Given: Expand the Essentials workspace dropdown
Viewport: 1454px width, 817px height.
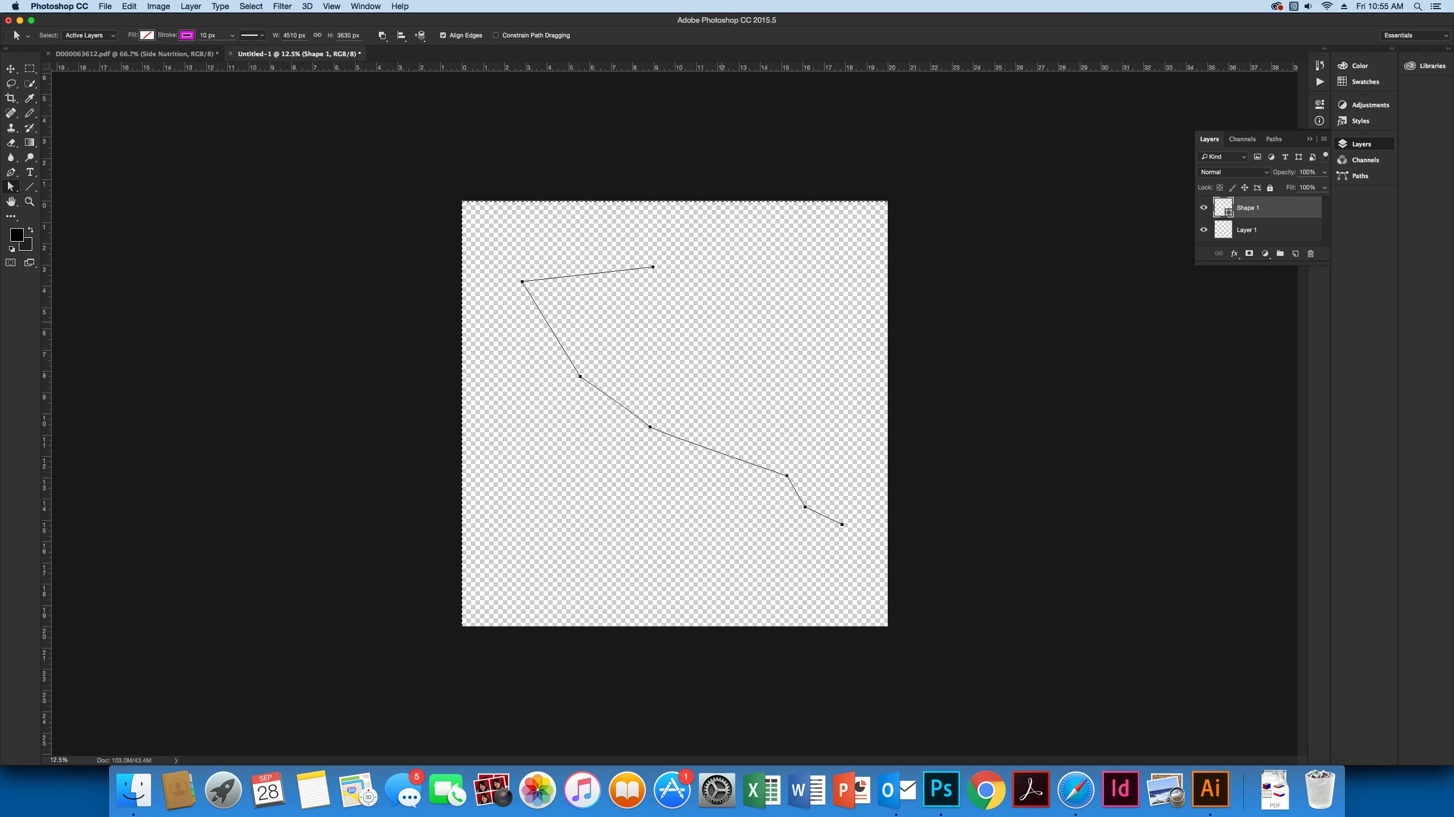Looking at the screenshot, I should [1415, 35].
